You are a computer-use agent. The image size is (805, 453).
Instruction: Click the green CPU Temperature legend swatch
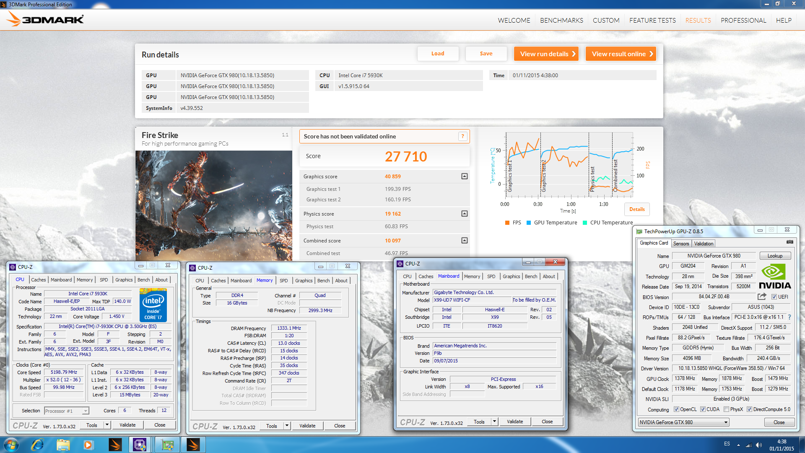[585, 223]
